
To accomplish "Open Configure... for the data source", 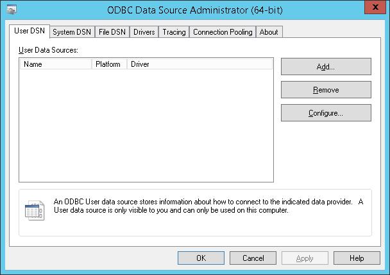I will [x=326, y=113].
